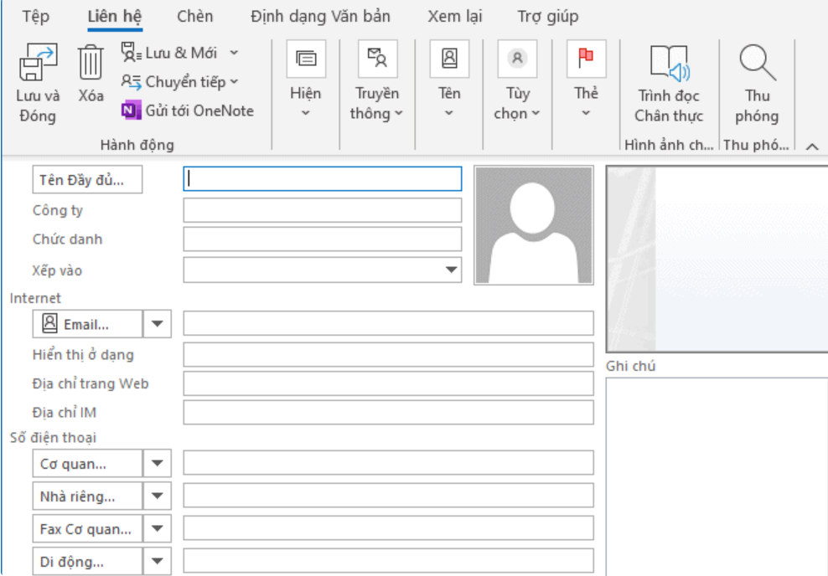Open the Hiện view options icon
Viewport: 828px width, 576px height.
[x=306, y=59]
